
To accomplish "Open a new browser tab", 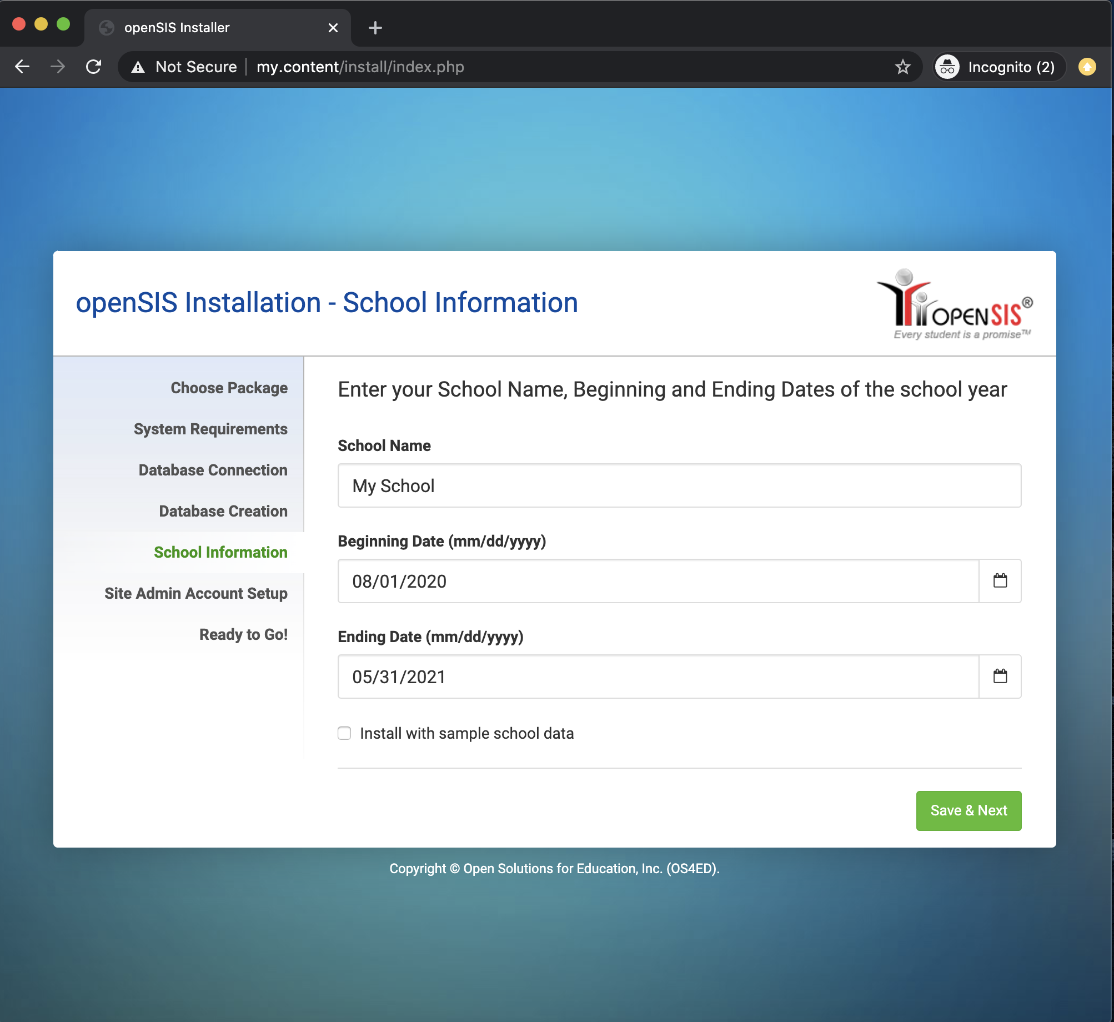I will point(375,28).
